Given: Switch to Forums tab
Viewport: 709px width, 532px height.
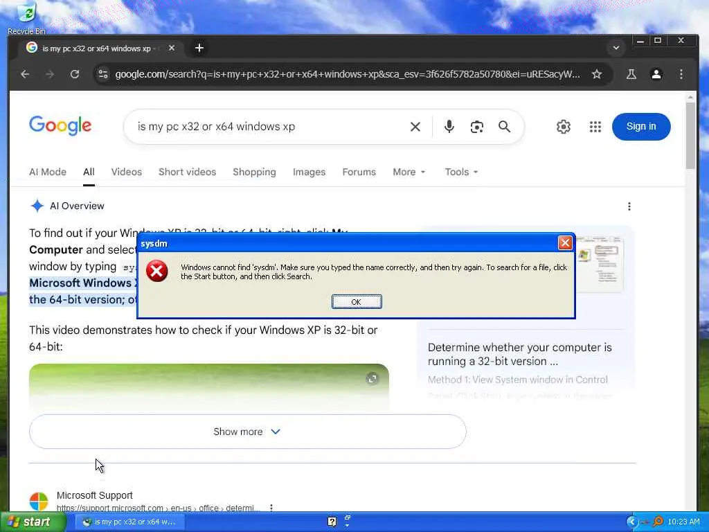Looking at the screenshot, I should 359,172.
